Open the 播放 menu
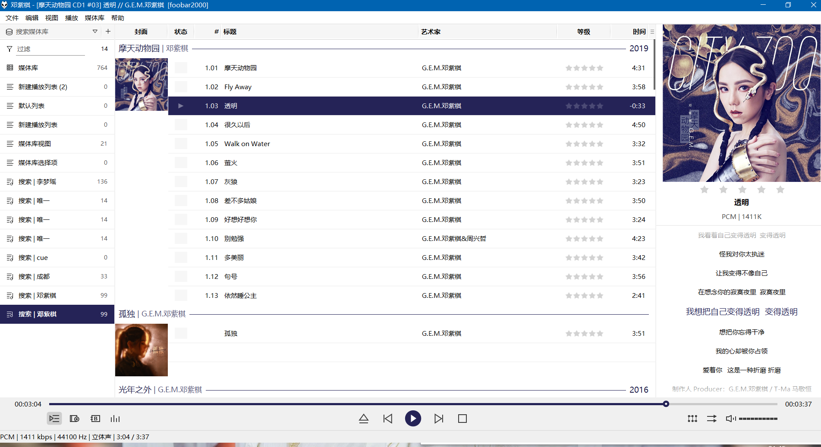 [72, 18]
